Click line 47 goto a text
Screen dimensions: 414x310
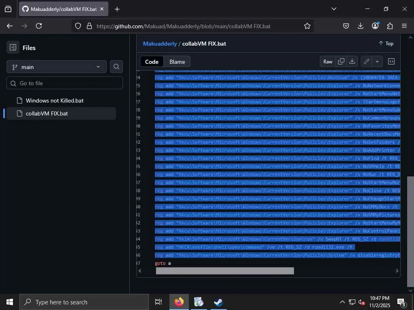tap(163, 263)
